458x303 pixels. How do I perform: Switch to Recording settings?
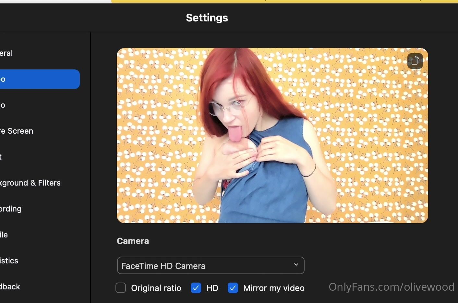pos(11,209)
